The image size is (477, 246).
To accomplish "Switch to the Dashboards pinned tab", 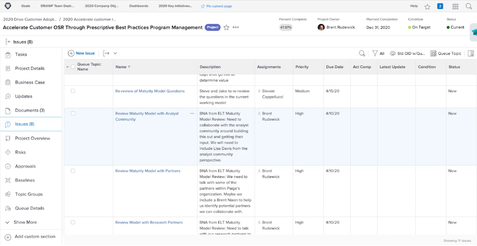I will coord(139,6).
